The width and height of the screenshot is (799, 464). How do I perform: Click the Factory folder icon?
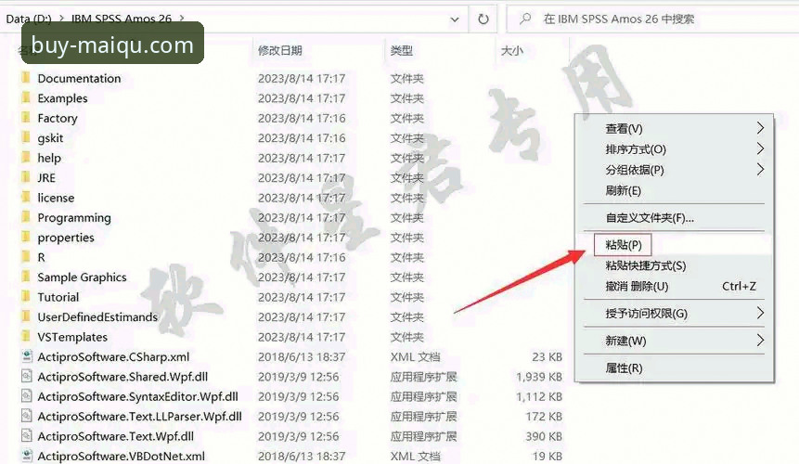pyautogui.click(x=25, y=118)
